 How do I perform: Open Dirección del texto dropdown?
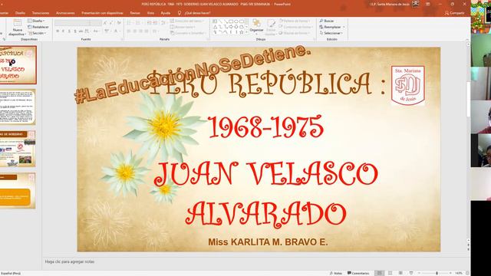point(186,21)
